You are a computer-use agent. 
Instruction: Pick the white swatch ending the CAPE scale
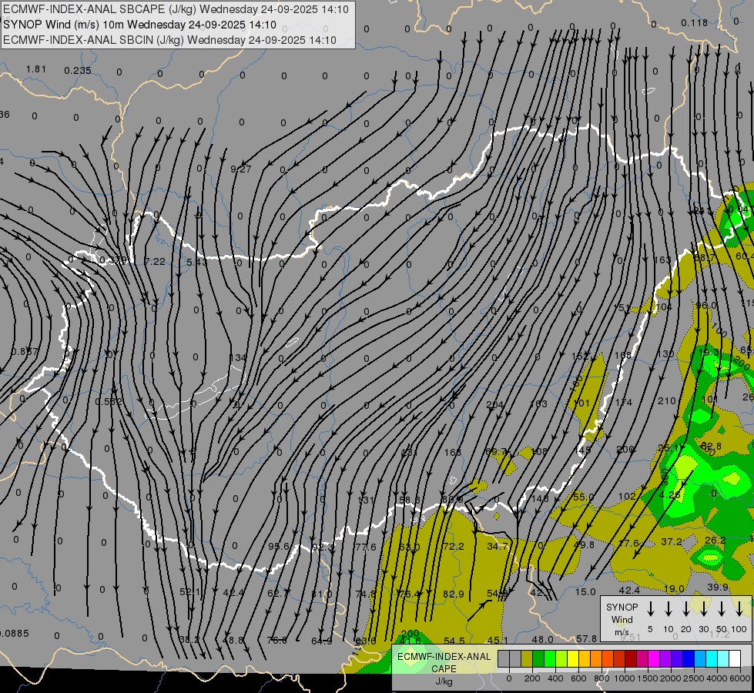pos(734,658)
